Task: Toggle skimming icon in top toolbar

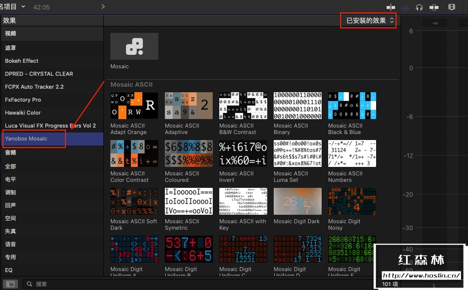Action: [391, 7]
